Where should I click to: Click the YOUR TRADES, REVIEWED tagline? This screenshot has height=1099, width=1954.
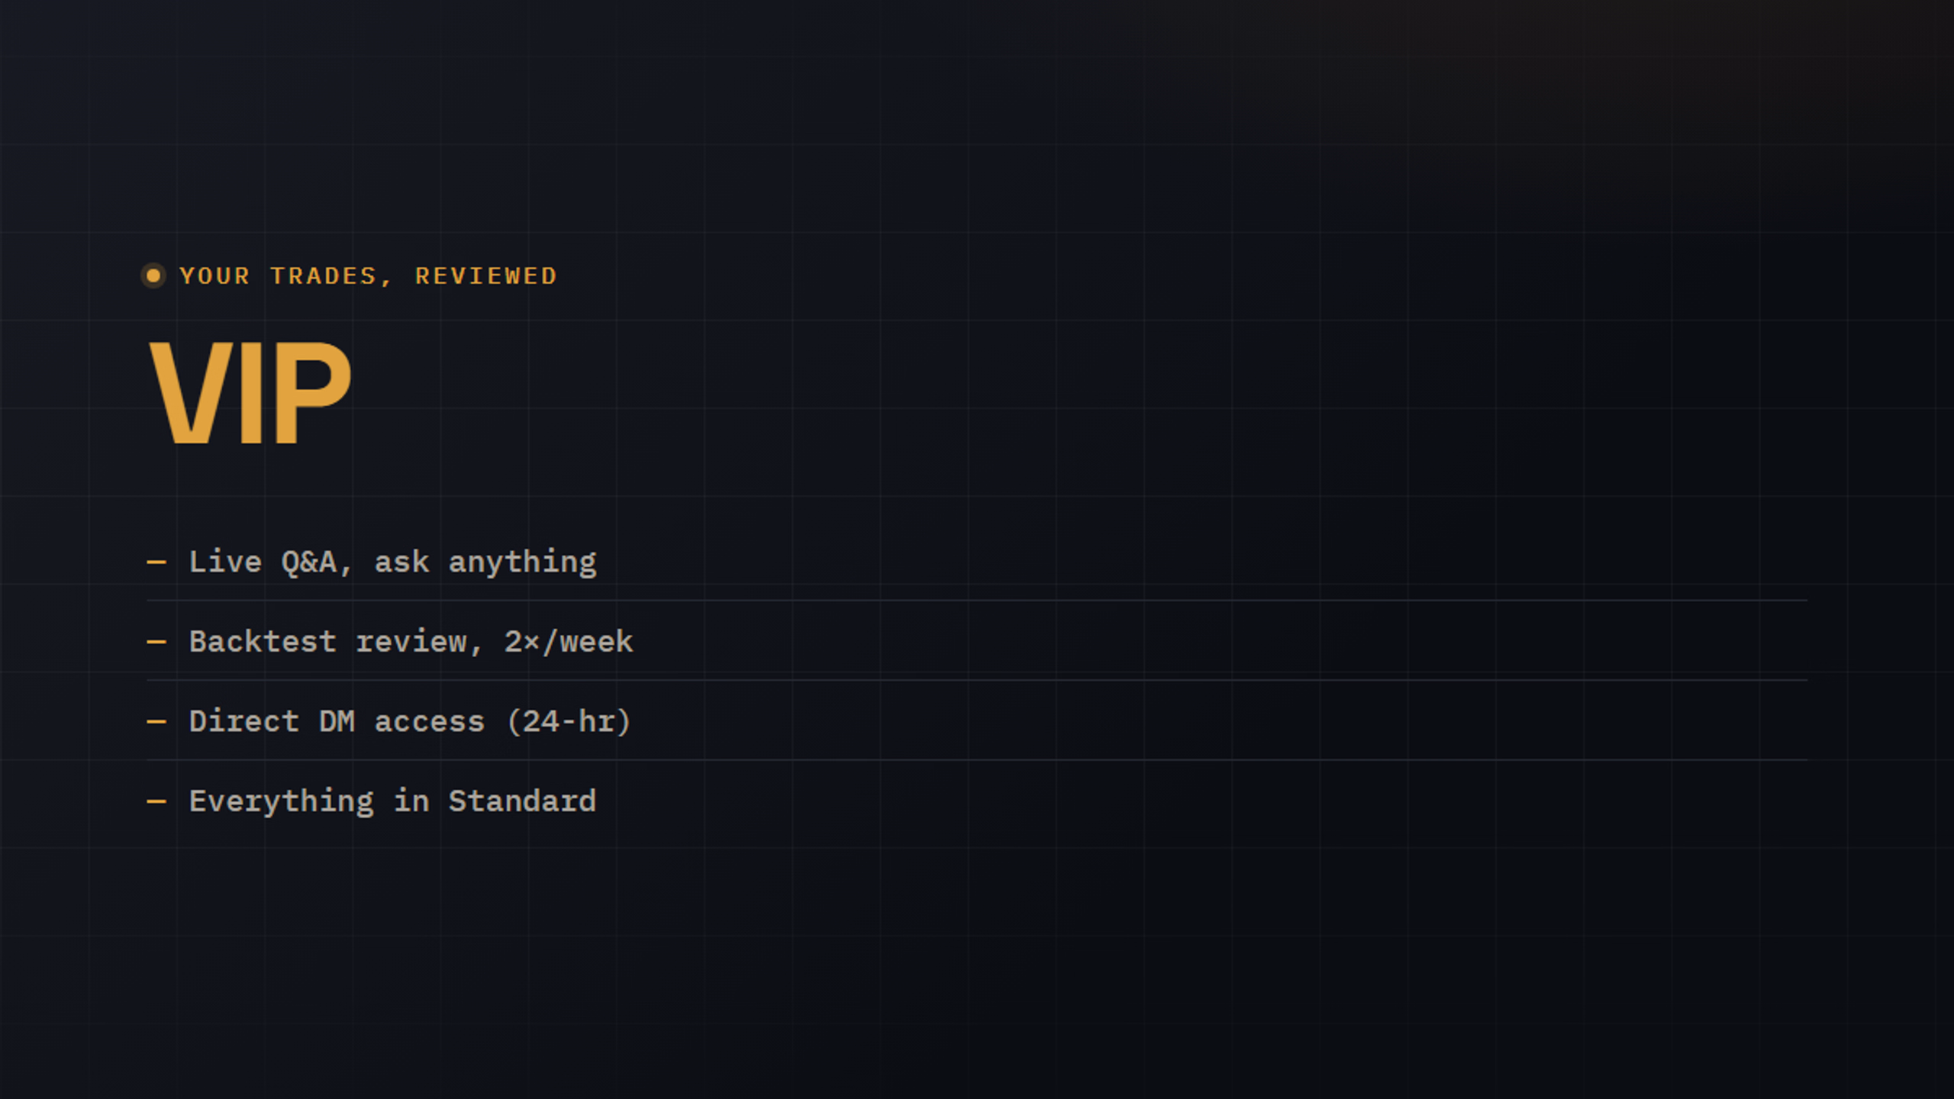368,276
